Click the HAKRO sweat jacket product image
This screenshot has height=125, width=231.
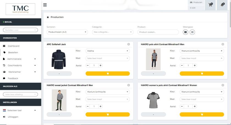(59, 100)
